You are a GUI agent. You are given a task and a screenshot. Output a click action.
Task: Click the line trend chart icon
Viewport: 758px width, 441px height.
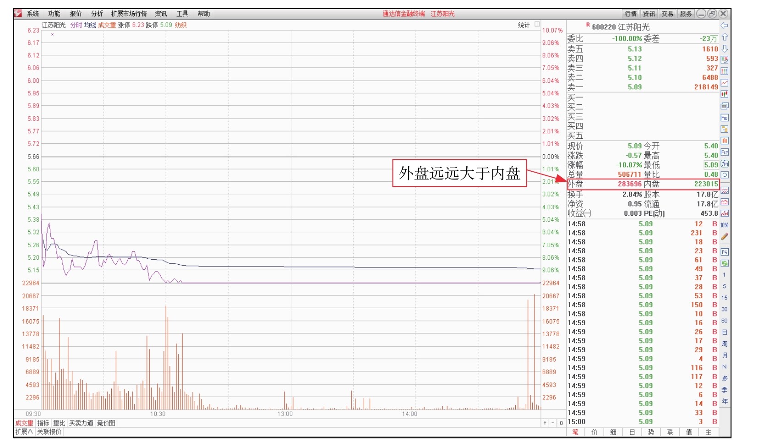tap(724, 83)
